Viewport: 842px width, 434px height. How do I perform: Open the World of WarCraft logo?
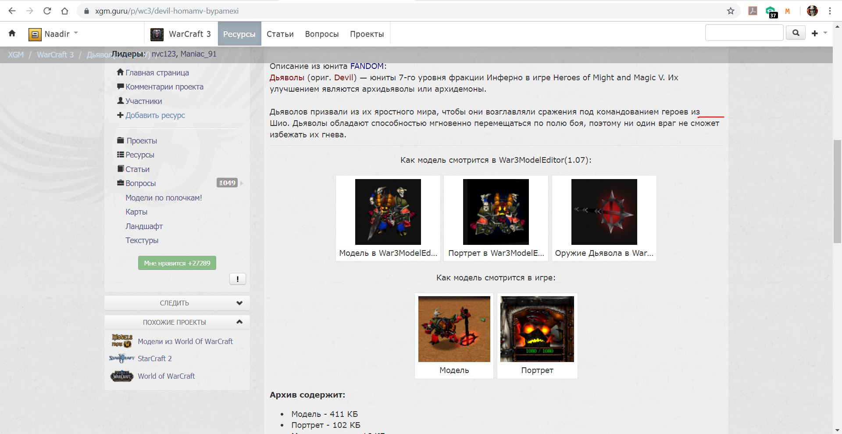pyautogui.click(x=122, y=376)
